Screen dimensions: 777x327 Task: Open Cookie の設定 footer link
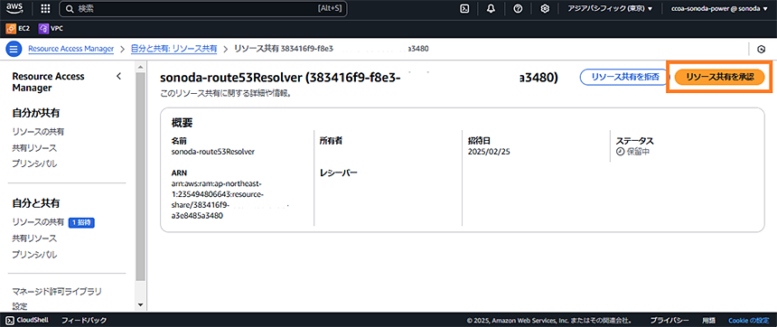(x=749, y=320)
